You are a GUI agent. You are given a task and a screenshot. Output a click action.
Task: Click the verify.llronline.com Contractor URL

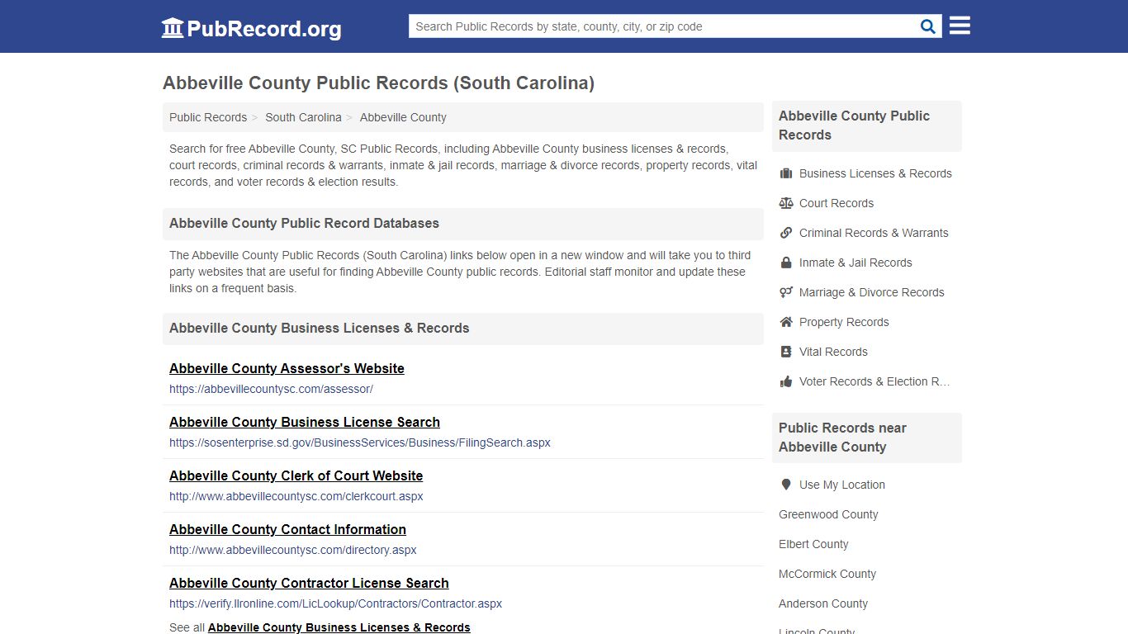point(335,603)
